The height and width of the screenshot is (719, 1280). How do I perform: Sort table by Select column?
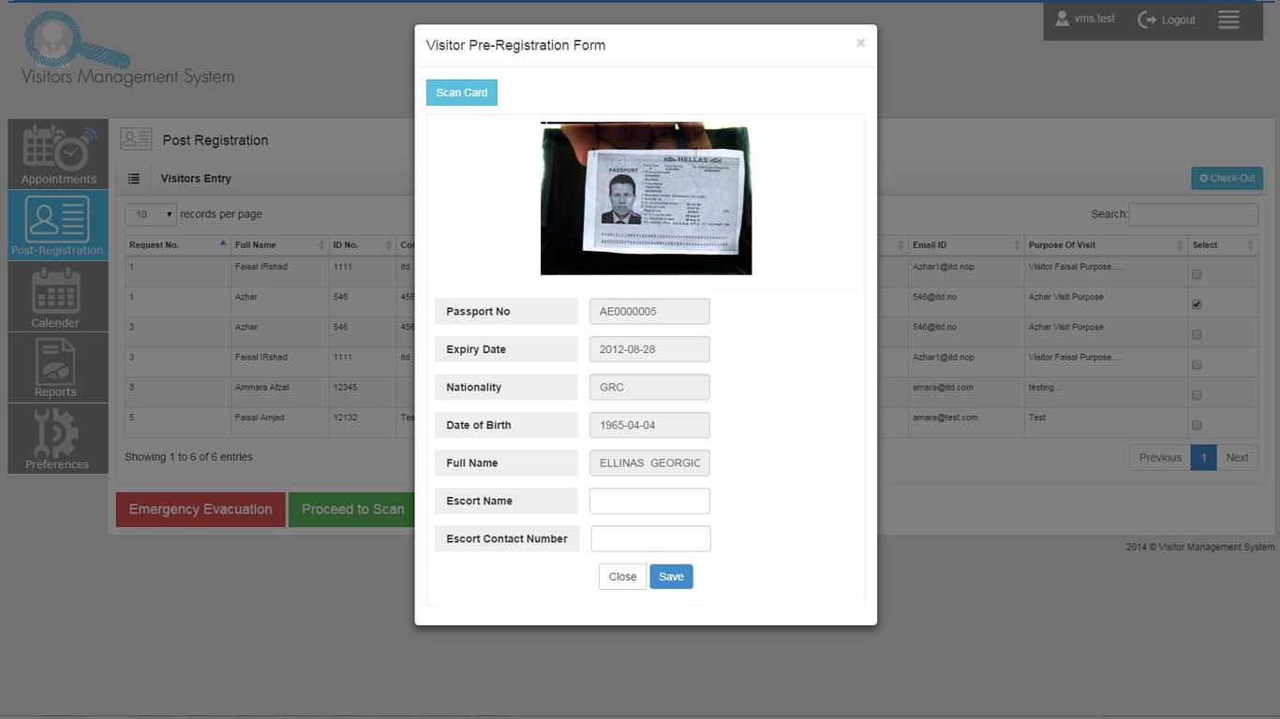[x=1223, y=245]
